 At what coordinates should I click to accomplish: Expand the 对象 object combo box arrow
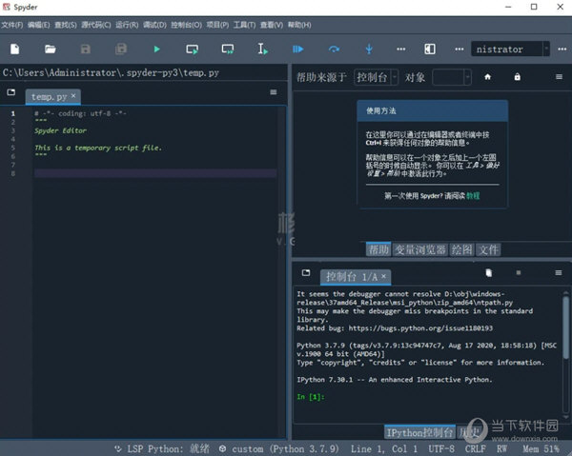point(468,77)
